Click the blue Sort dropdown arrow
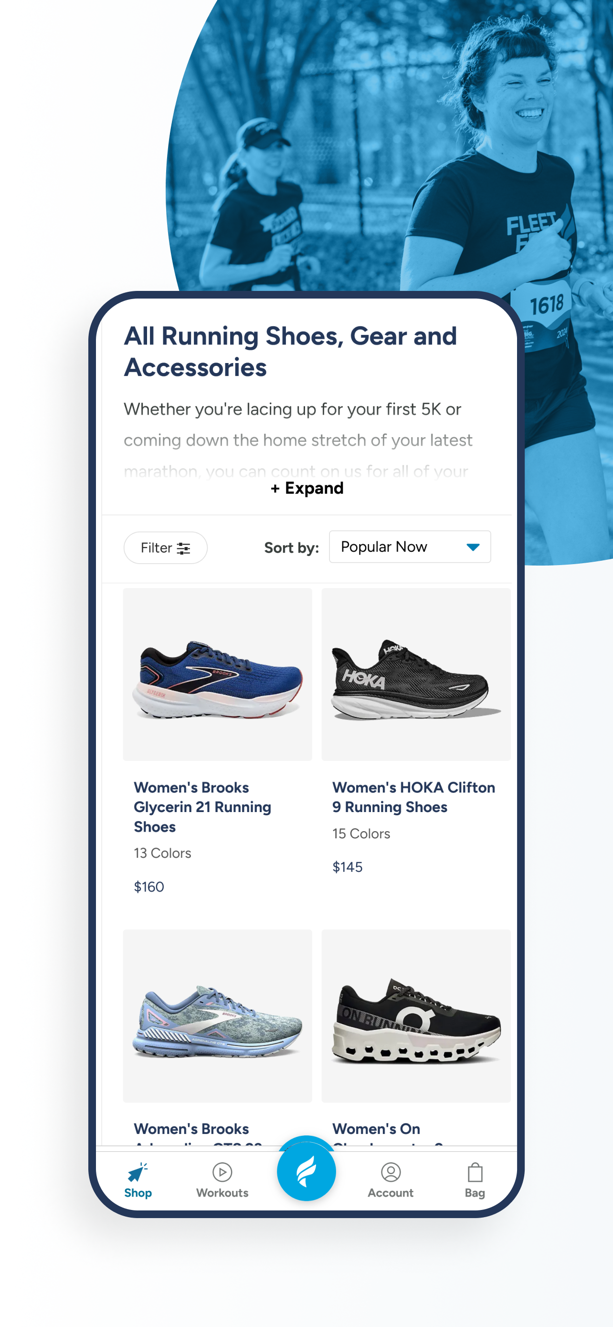Screen dimensions: 613x1327 [473, 547]
